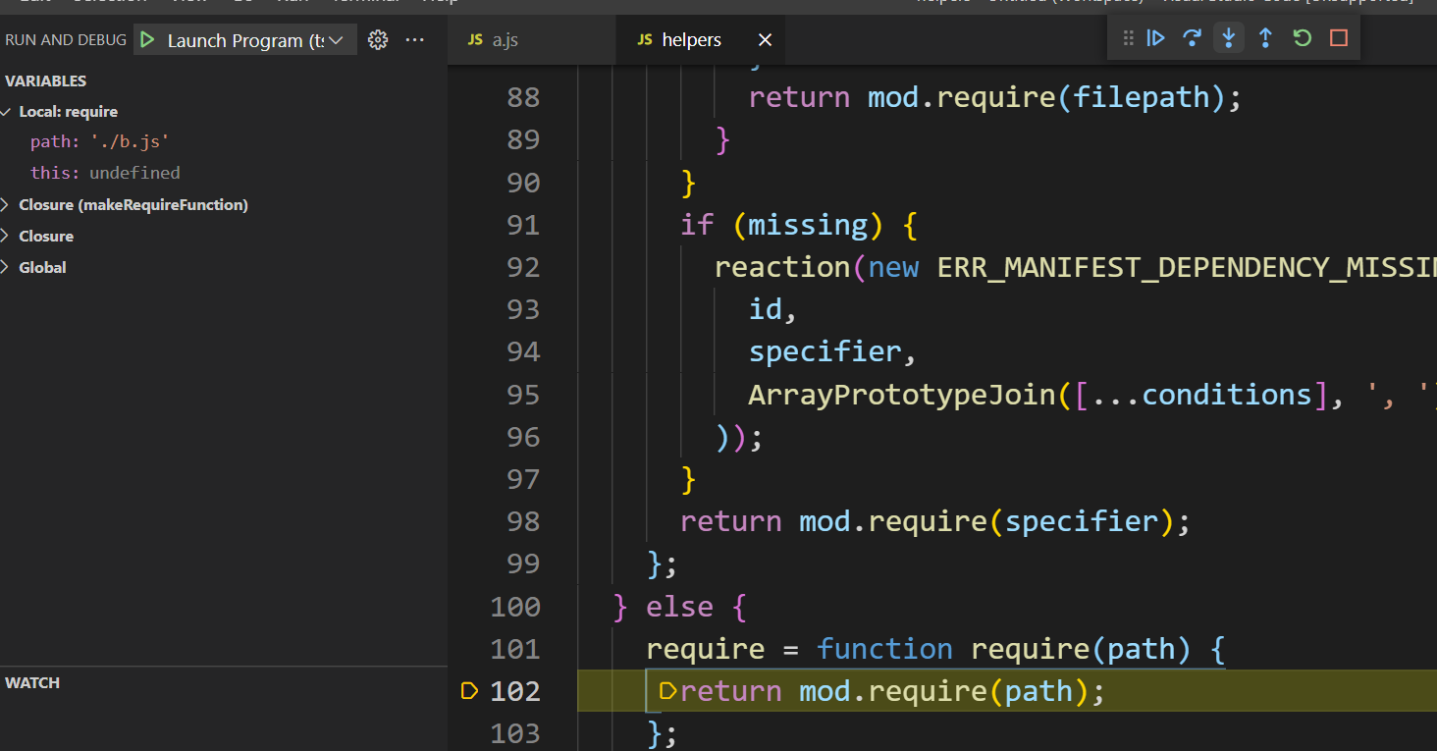Step out in the debug toolbar

tap(1265, 38)
